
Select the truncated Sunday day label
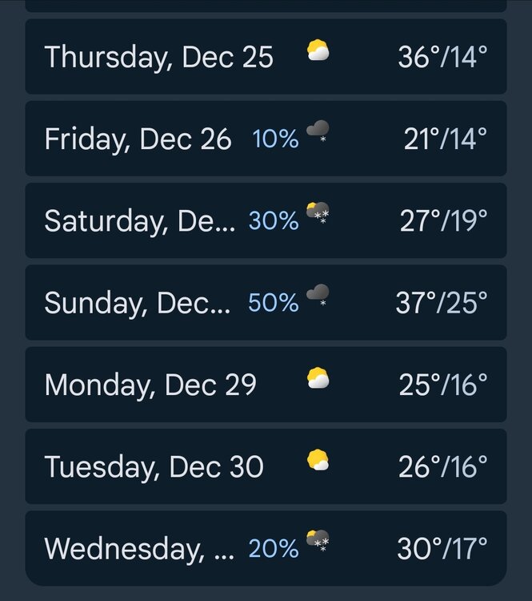pyautogui.click(x=137, y=303)
